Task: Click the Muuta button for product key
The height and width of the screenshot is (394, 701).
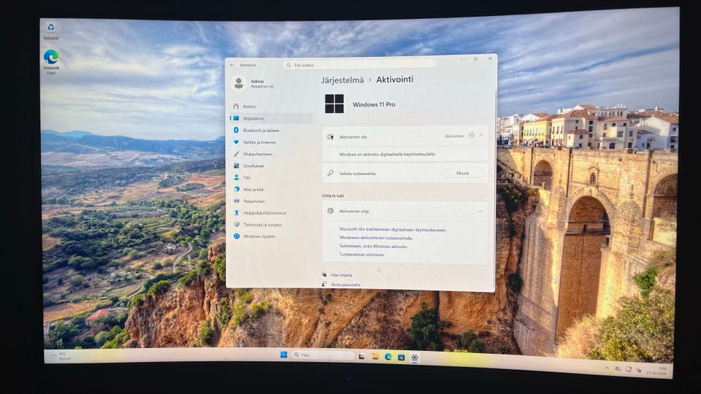Action: [x=463, y=174]
